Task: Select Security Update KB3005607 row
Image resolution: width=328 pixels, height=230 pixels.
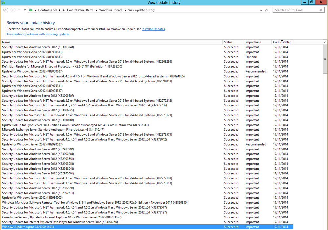Action: click(x=147, y=96)
